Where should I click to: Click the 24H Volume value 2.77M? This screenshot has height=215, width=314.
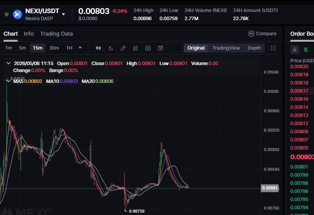192,19
